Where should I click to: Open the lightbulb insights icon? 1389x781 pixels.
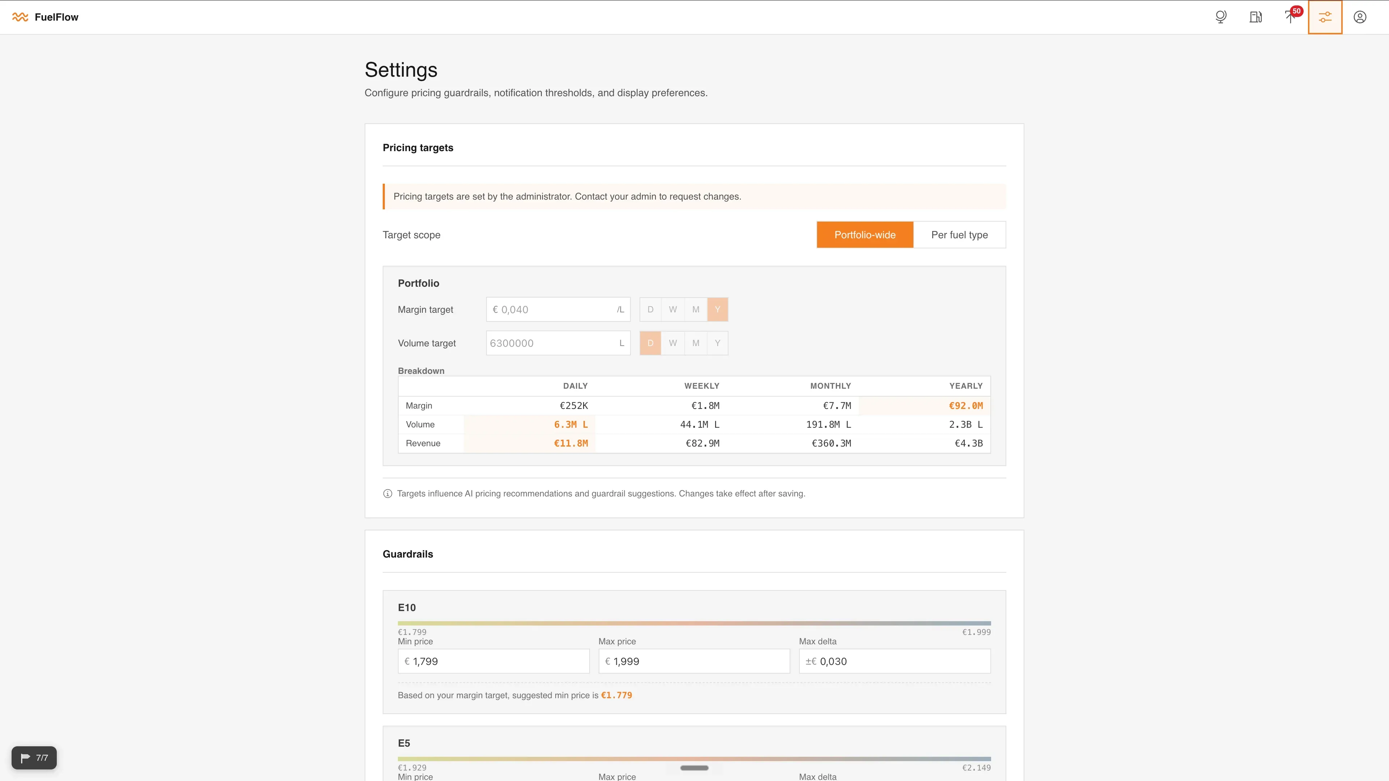click(1221, 17)
